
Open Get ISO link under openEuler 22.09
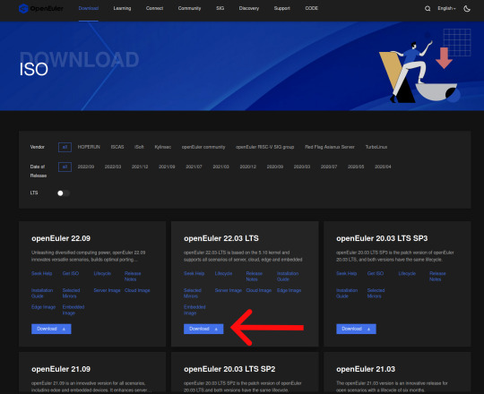point(71,273)
